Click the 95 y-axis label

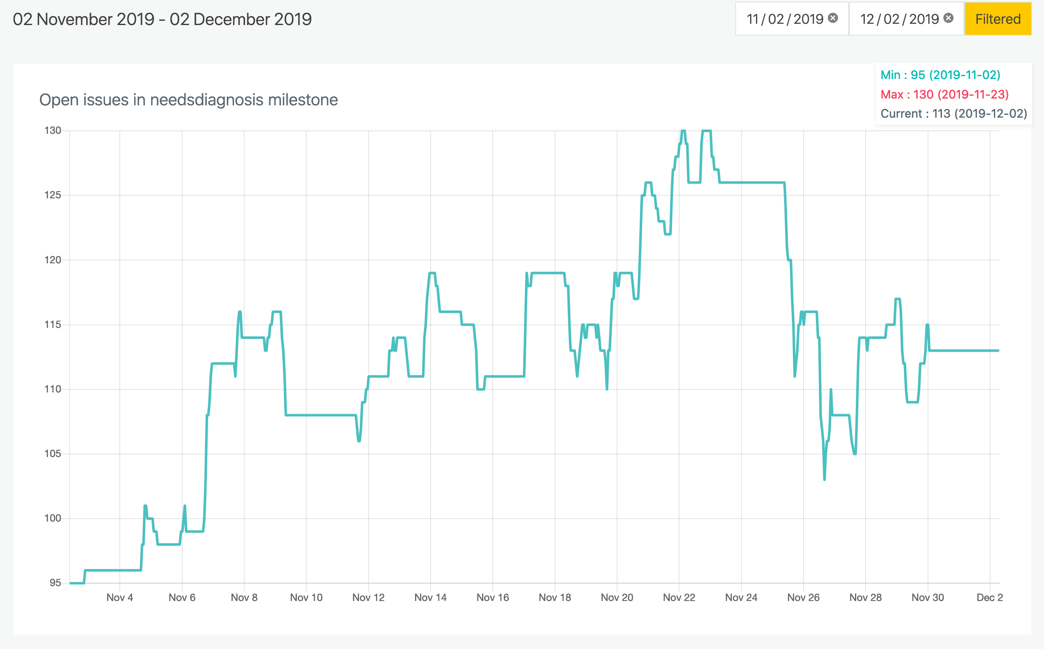[x=55, y=583]
